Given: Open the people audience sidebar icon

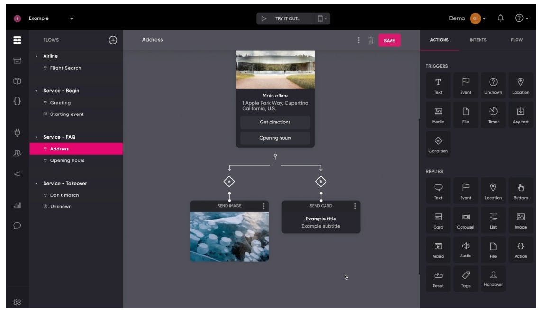Looking at the screenshot, I should (17, 153).
